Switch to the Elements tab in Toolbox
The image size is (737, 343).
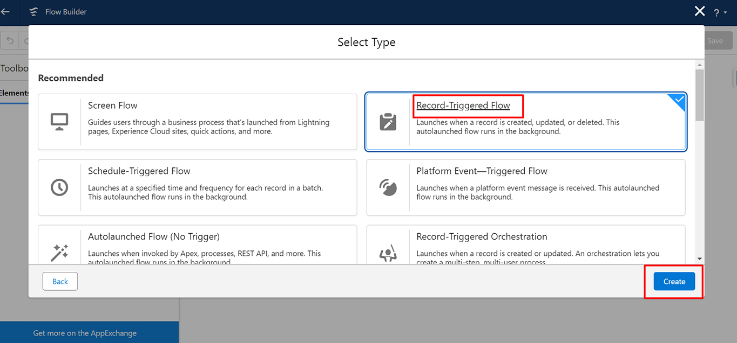click(x=15, y=93)
